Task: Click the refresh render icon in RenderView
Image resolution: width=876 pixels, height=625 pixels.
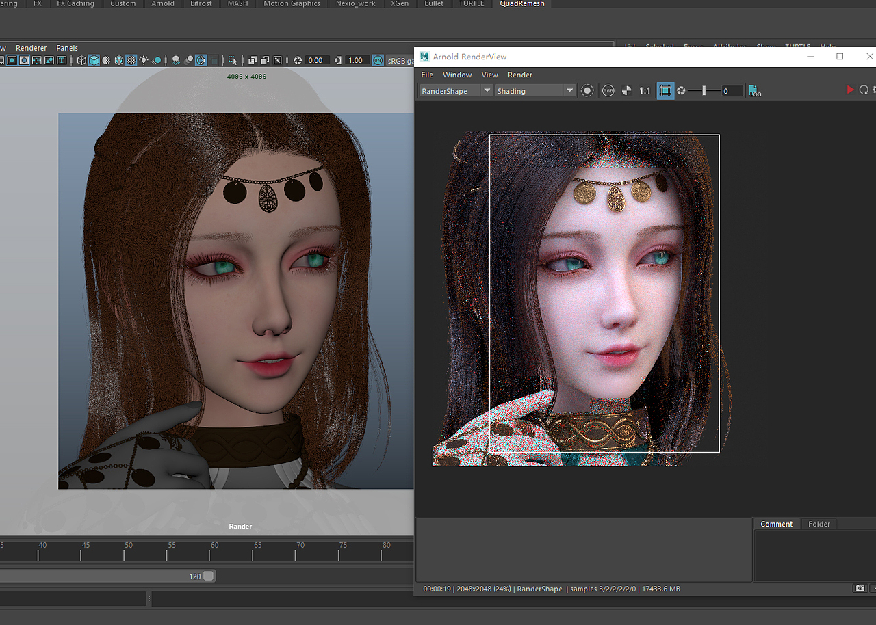Action: (864, 90)
